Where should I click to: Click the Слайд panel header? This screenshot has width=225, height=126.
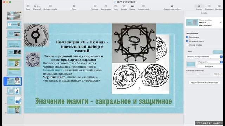coord(204,13)
